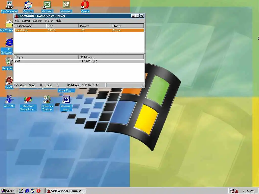Open the Start menu
Screen dimensions: 259x194
tap(8, 191)
